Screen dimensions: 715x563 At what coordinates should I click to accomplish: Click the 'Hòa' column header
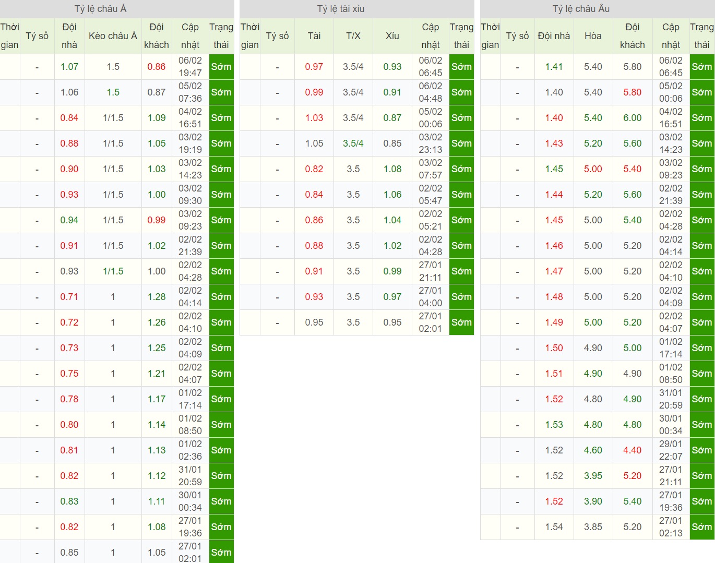tap(593, 36)
